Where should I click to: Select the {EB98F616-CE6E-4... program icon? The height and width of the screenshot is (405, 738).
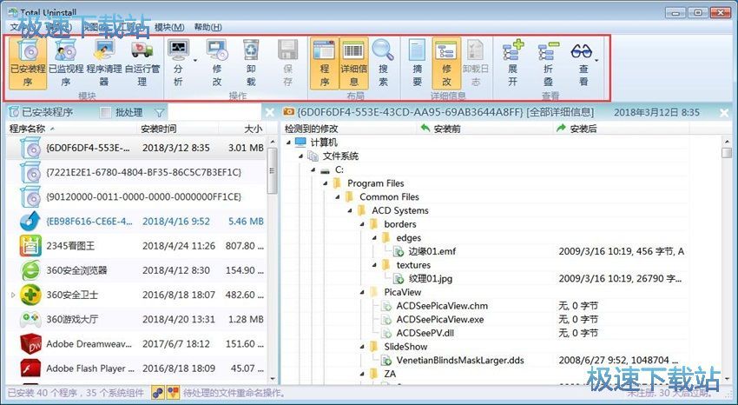point(30,222)
